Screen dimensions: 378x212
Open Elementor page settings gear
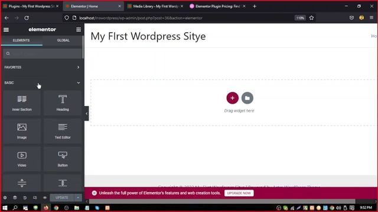point(5,198)
